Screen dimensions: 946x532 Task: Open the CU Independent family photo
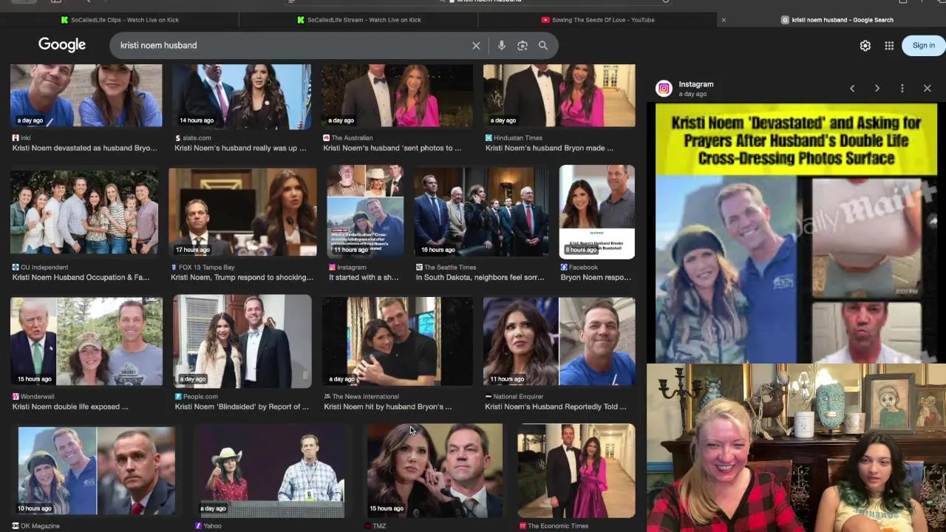(x=84, y=213)
